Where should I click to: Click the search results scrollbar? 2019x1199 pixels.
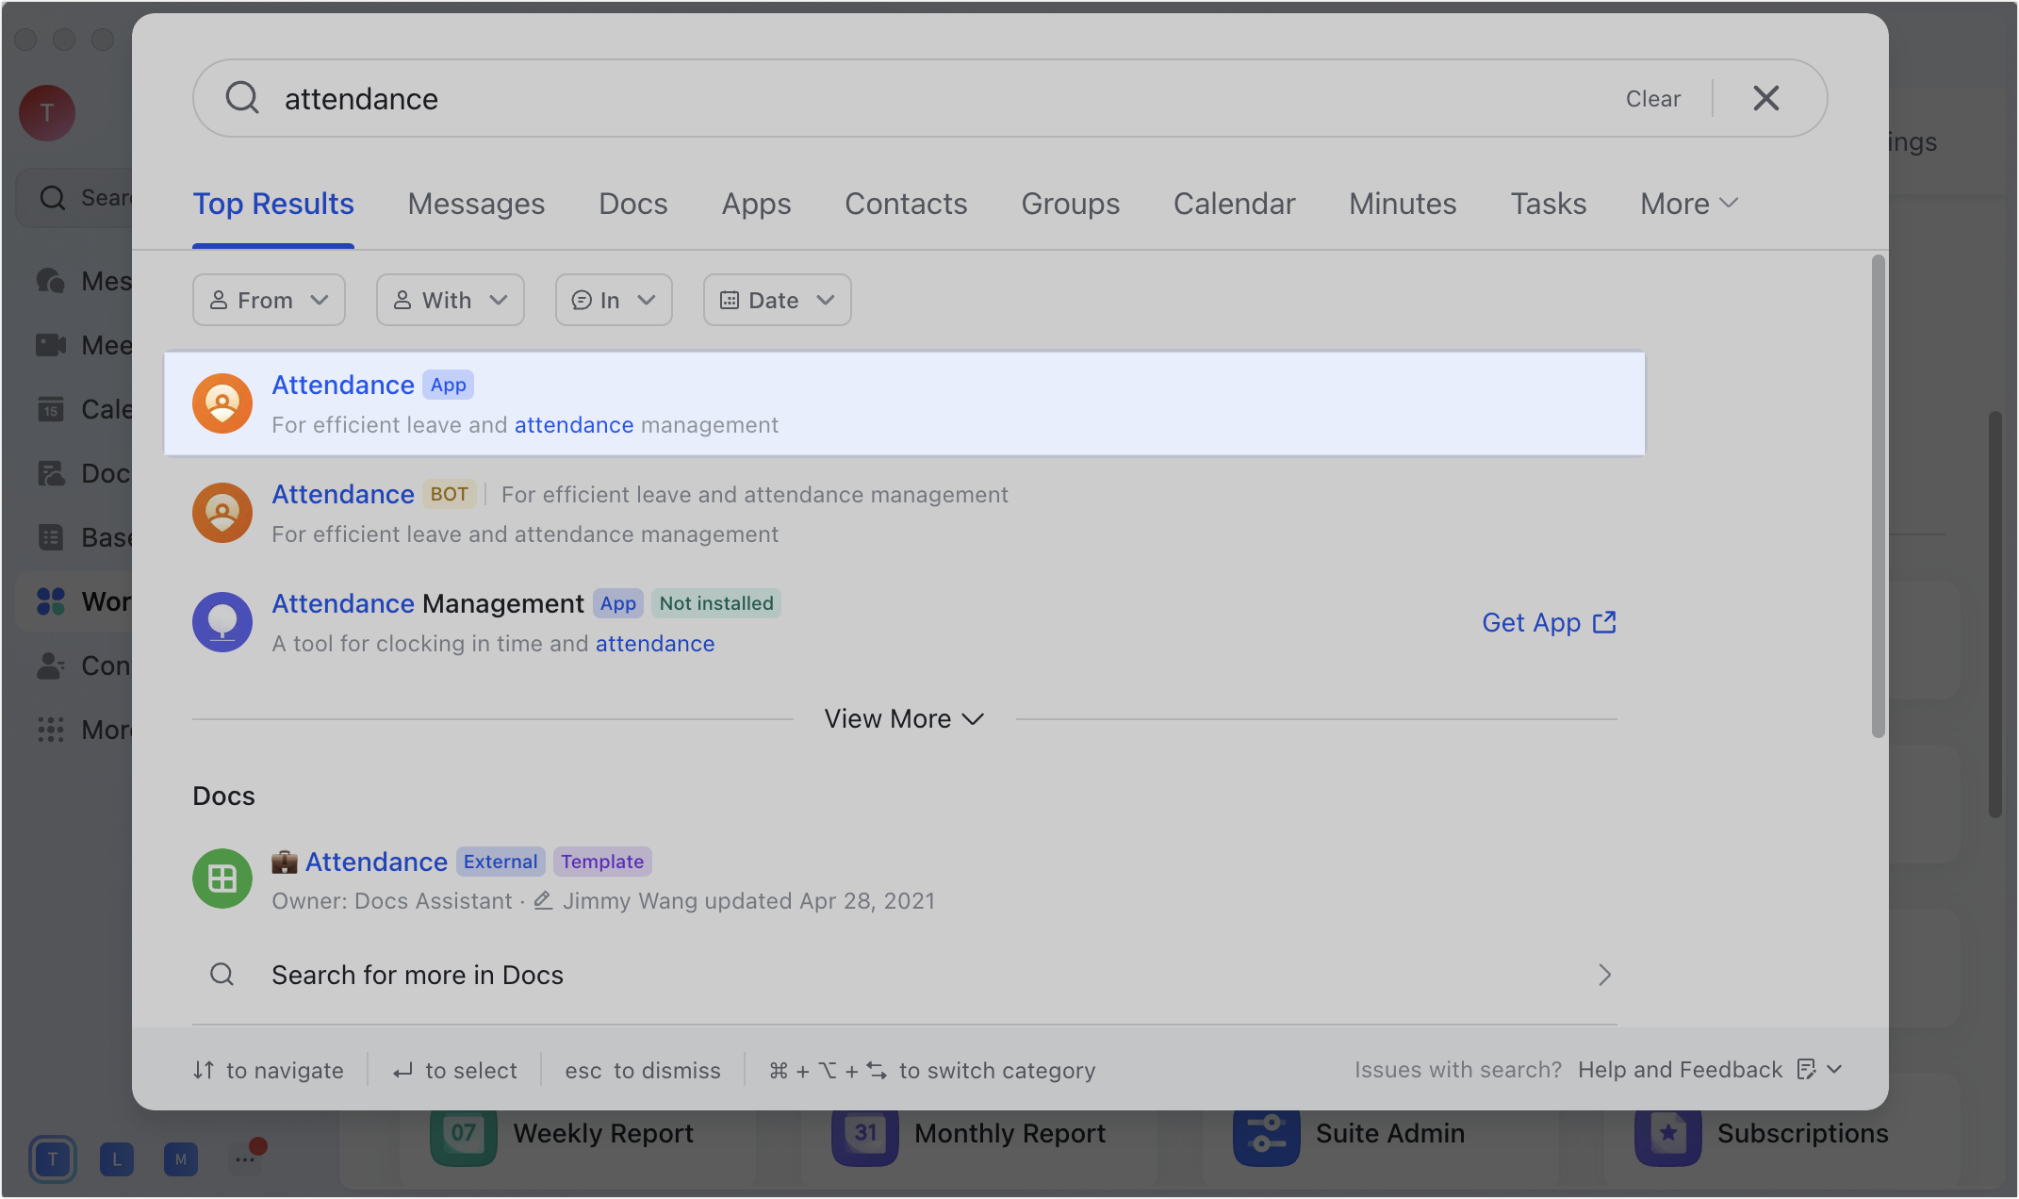1878,496
